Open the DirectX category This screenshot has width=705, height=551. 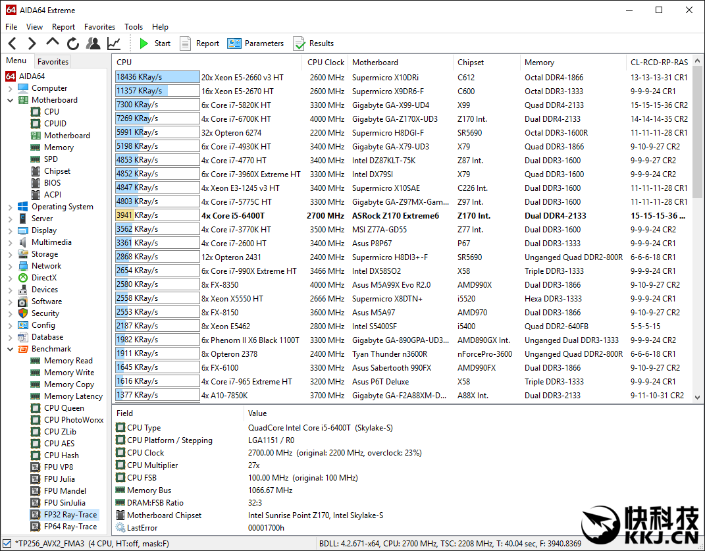[38, 278]
